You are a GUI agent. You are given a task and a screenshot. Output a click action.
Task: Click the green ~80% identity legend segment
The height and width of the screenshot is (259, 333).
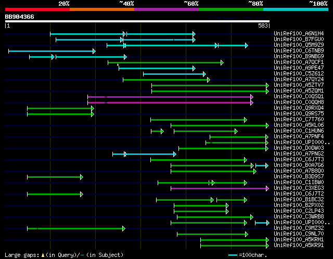[231, 9]
